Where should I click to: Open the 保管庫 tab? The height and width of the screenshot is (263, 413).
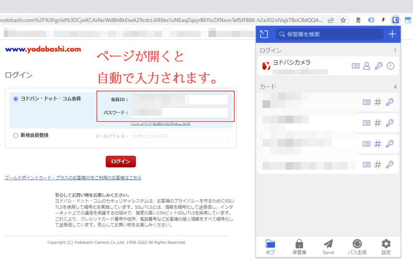(299, 247)
